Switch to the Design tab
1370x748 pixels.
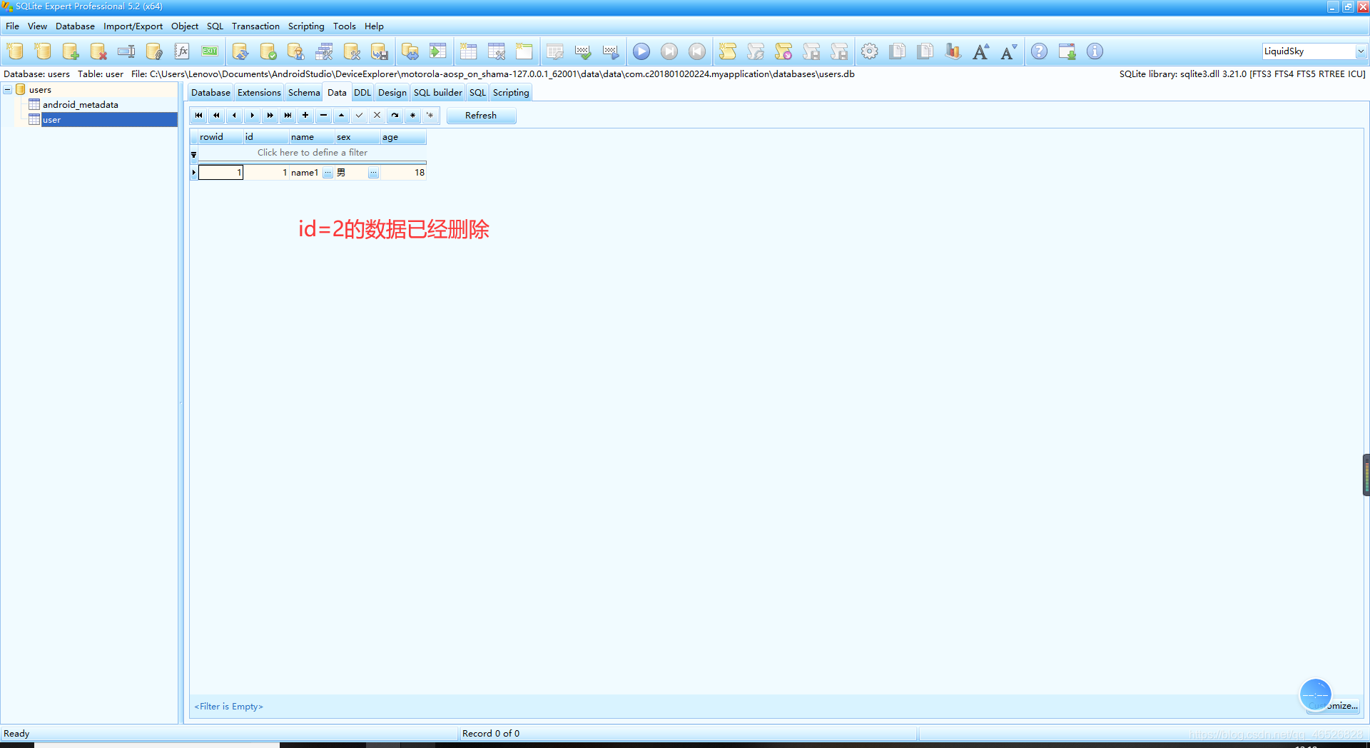point(392,93)
